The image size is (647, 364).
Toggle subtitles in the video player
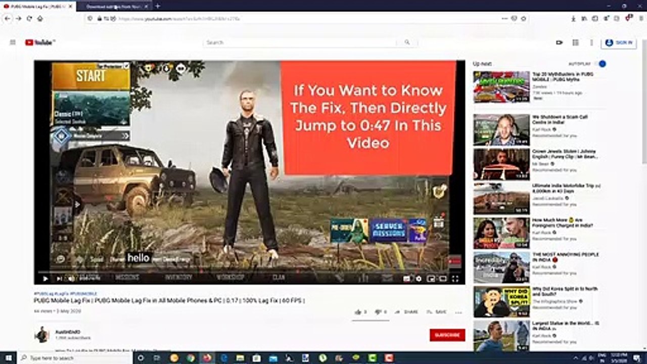click(407, 278)
